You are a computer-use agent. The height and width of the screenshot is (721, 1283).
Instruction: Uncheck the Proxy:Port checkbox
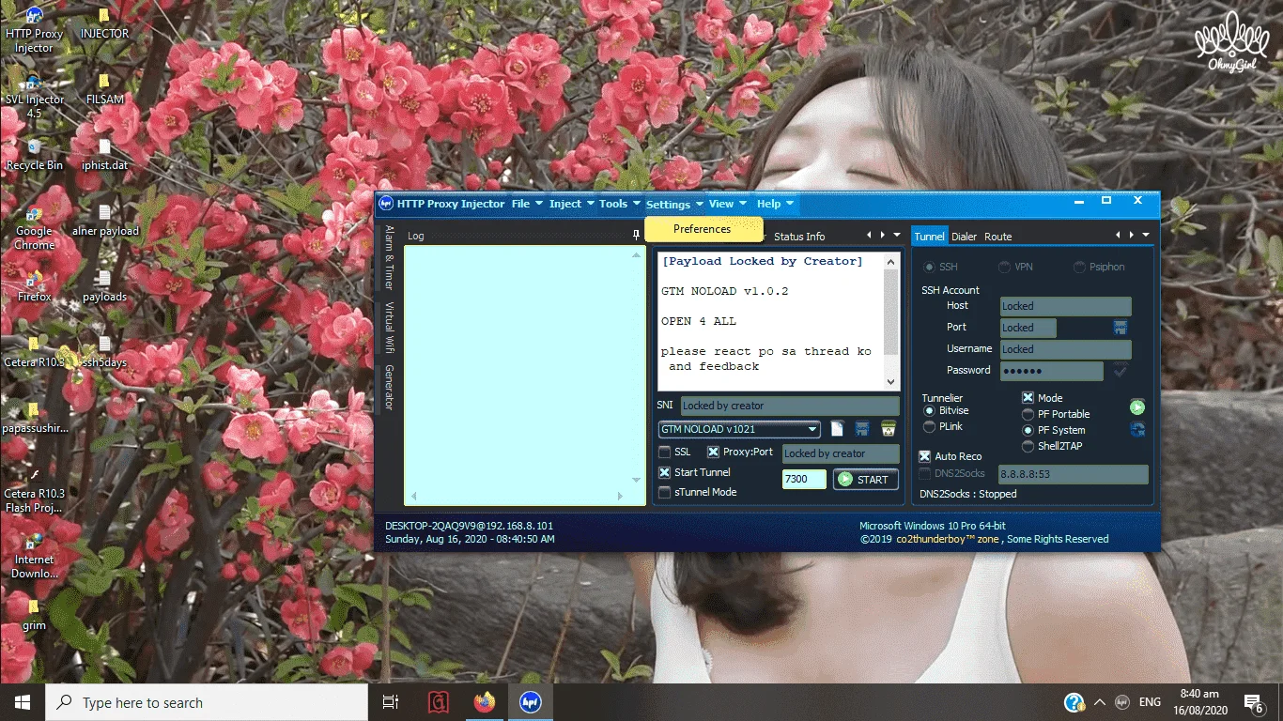tap(713, 453)
